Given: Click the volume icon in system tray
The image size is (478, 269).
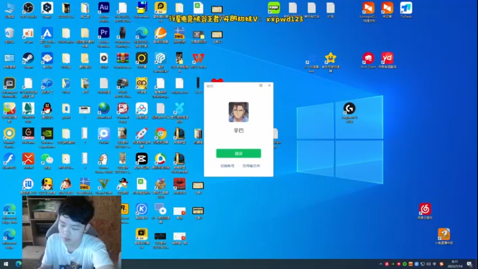Looking at the screenshot, I should point(428,264).
